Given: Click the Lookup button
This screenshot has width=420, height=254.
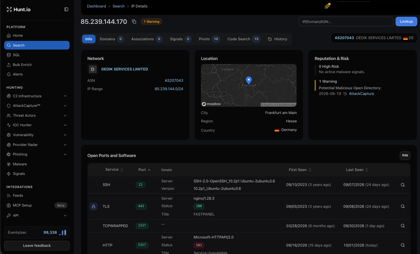Looking at the screenshot, I should [406, 21].
